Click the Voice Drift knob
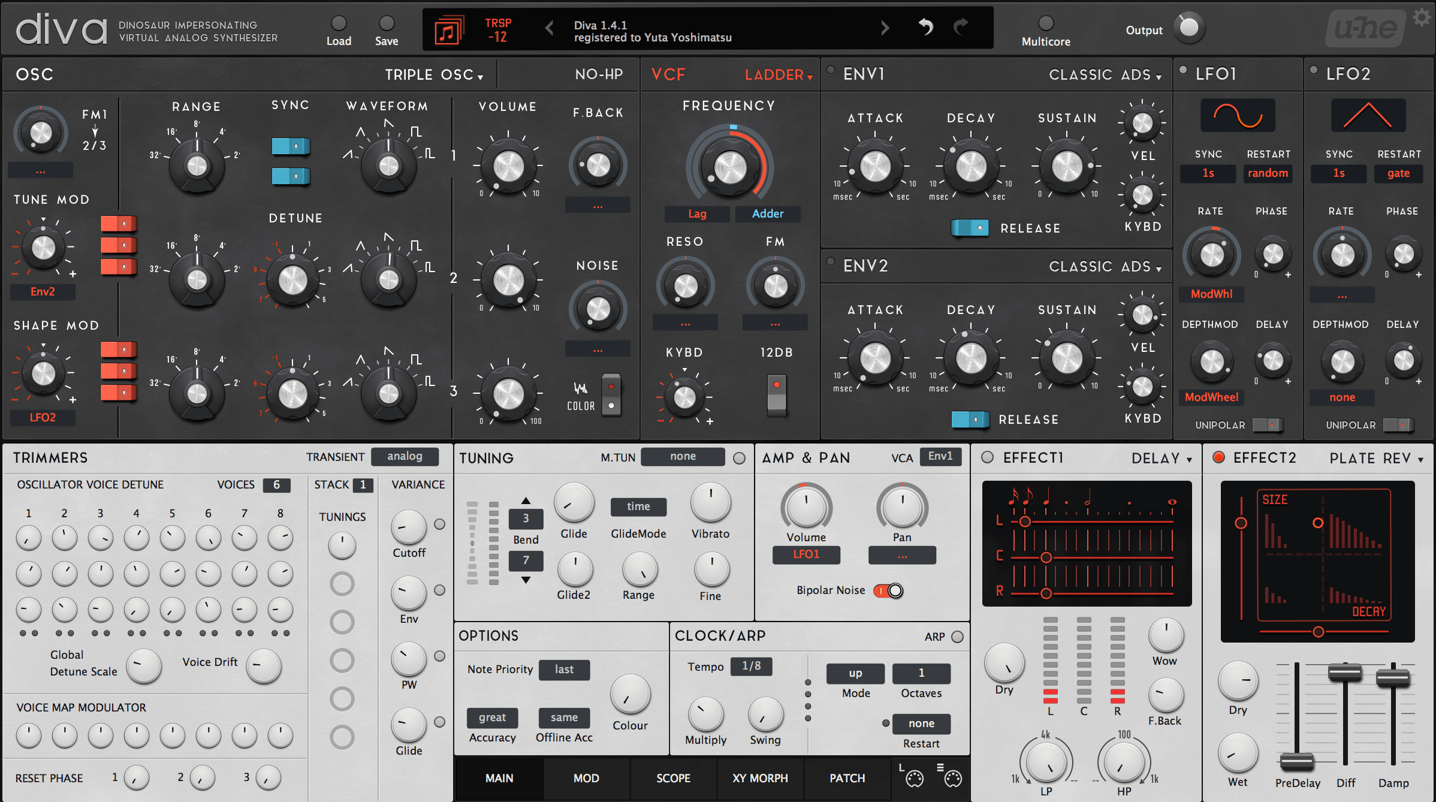This screenshot has width=1436, height=802. pyautogui.click(x=264, y=665)
